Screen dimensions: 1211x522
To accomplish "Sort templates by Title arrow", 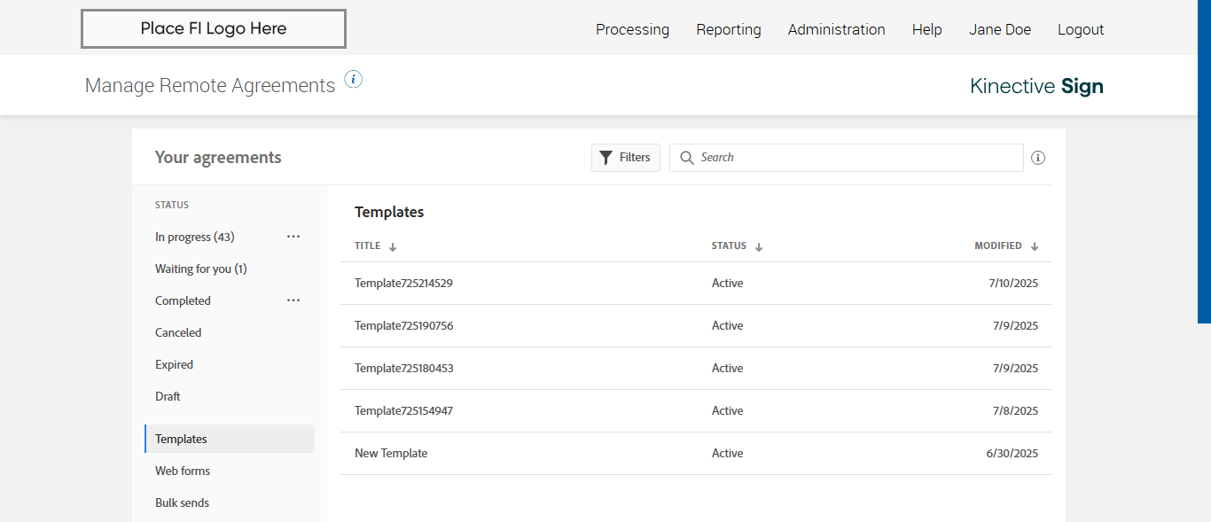I will (x=393, y=247).
